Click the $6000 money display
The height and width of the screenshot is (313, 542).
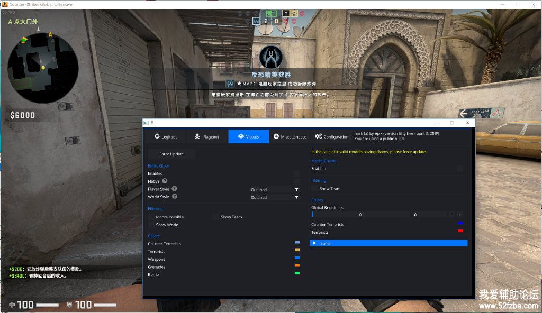(22, 115)
